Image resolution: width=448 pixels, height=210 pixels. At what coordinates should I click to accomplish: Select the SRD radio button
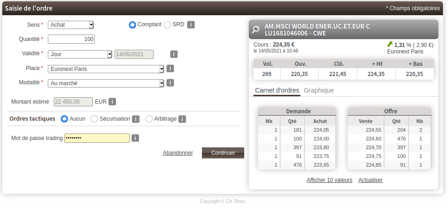(x=167, y=25)
